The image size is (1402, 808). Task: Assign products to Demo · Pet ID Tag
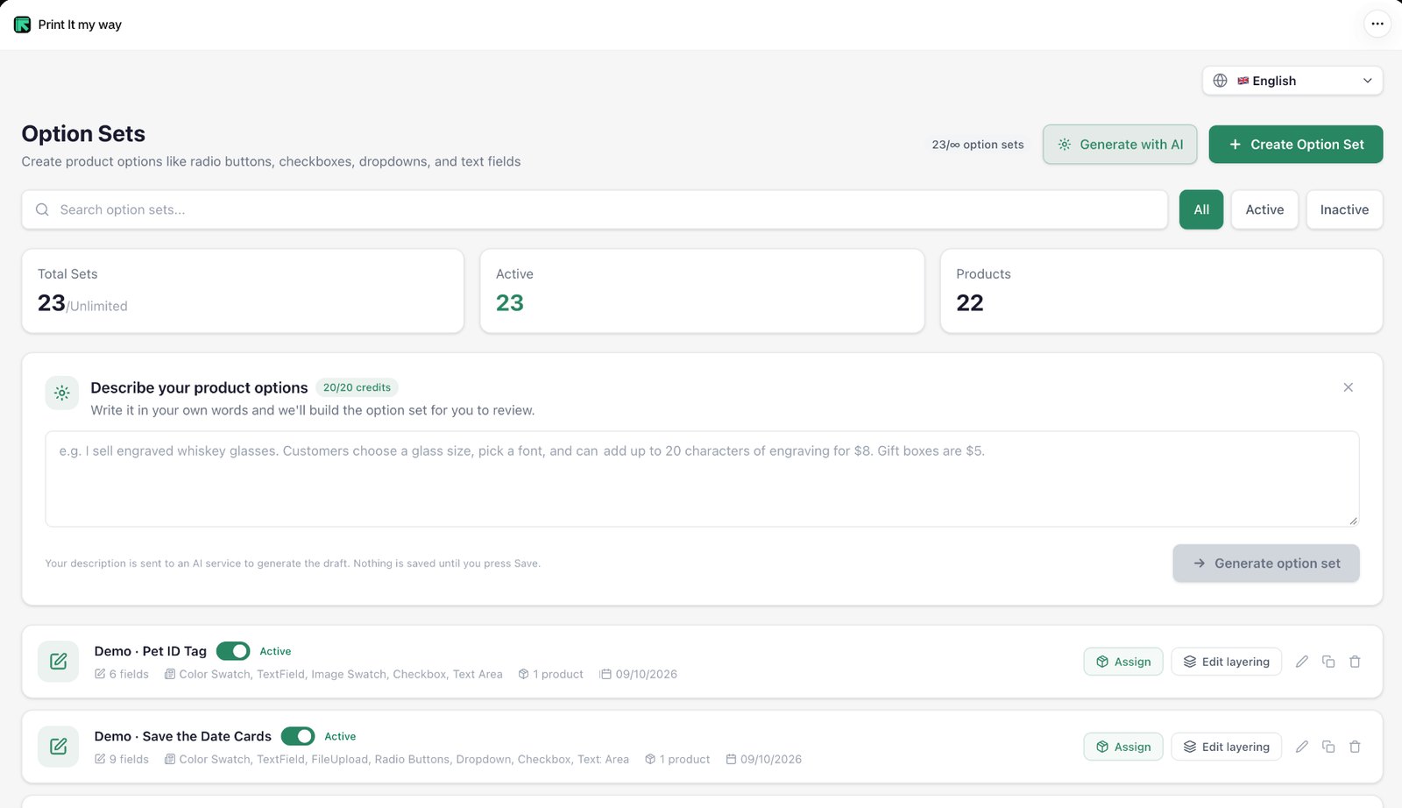(x=1123, y=662)
